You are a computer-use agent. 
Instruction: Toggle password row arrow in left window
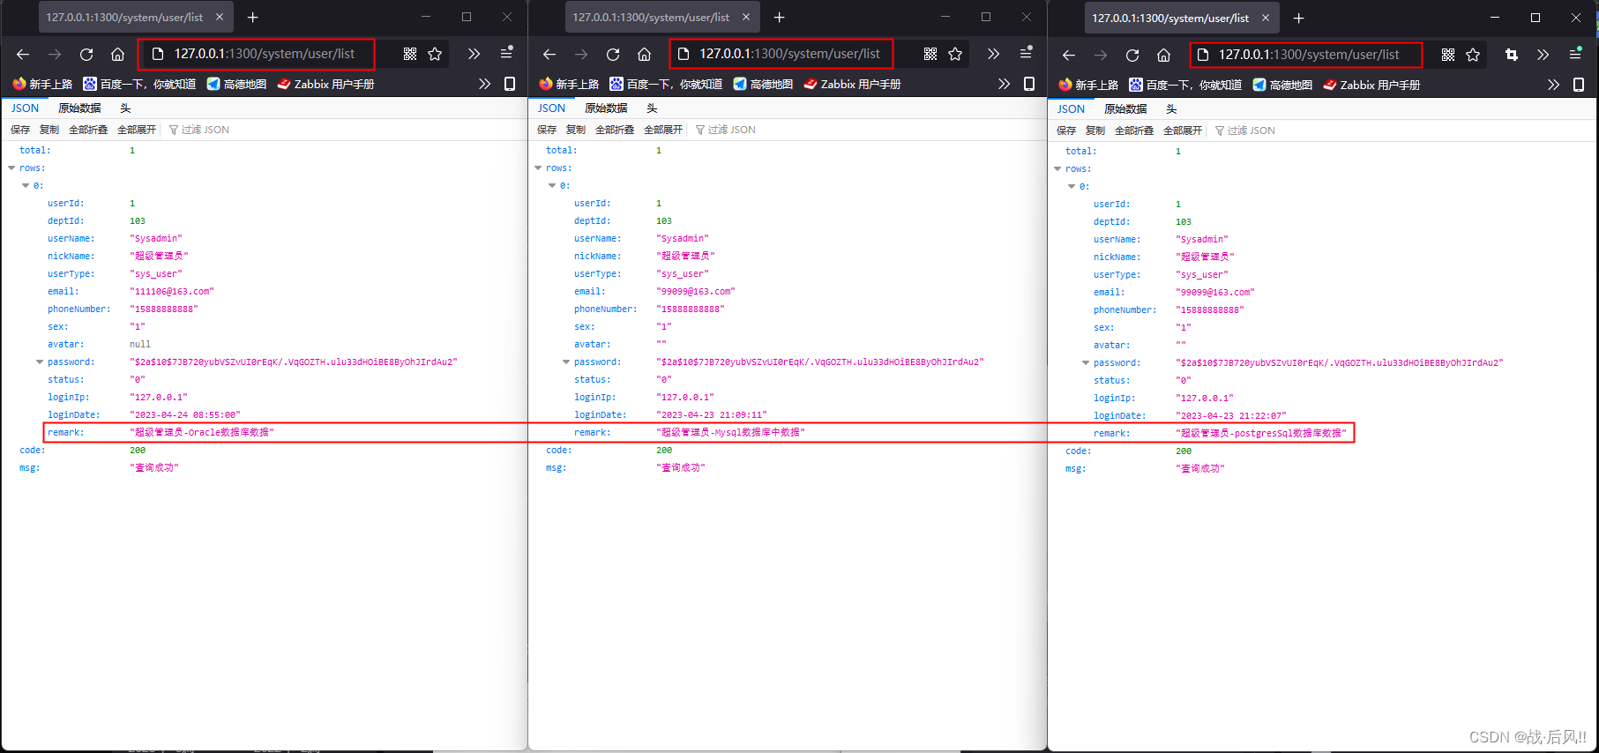coord(40,362)
